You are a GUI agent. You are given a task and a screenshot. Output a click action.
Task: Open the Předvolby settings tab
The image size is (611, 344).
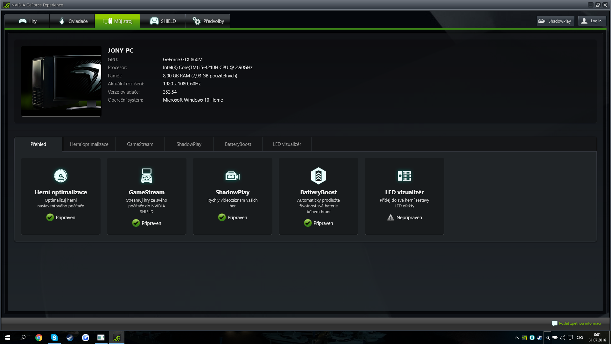point(208,21)
